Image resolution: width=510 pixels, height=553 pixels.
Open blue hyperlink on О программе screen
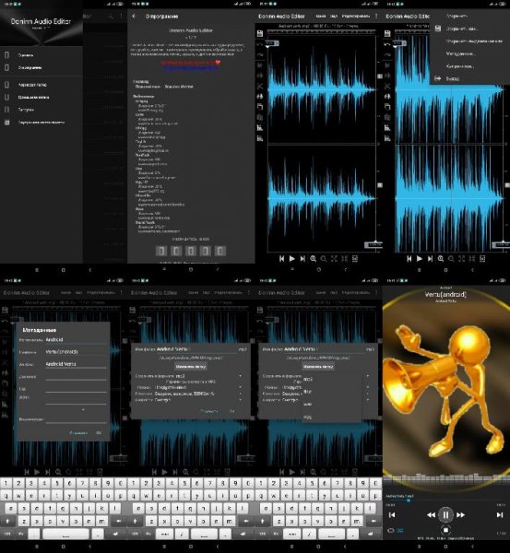point(191,68)
